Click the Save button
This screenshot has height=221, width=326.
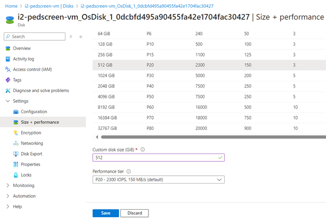tap(106, 213)
